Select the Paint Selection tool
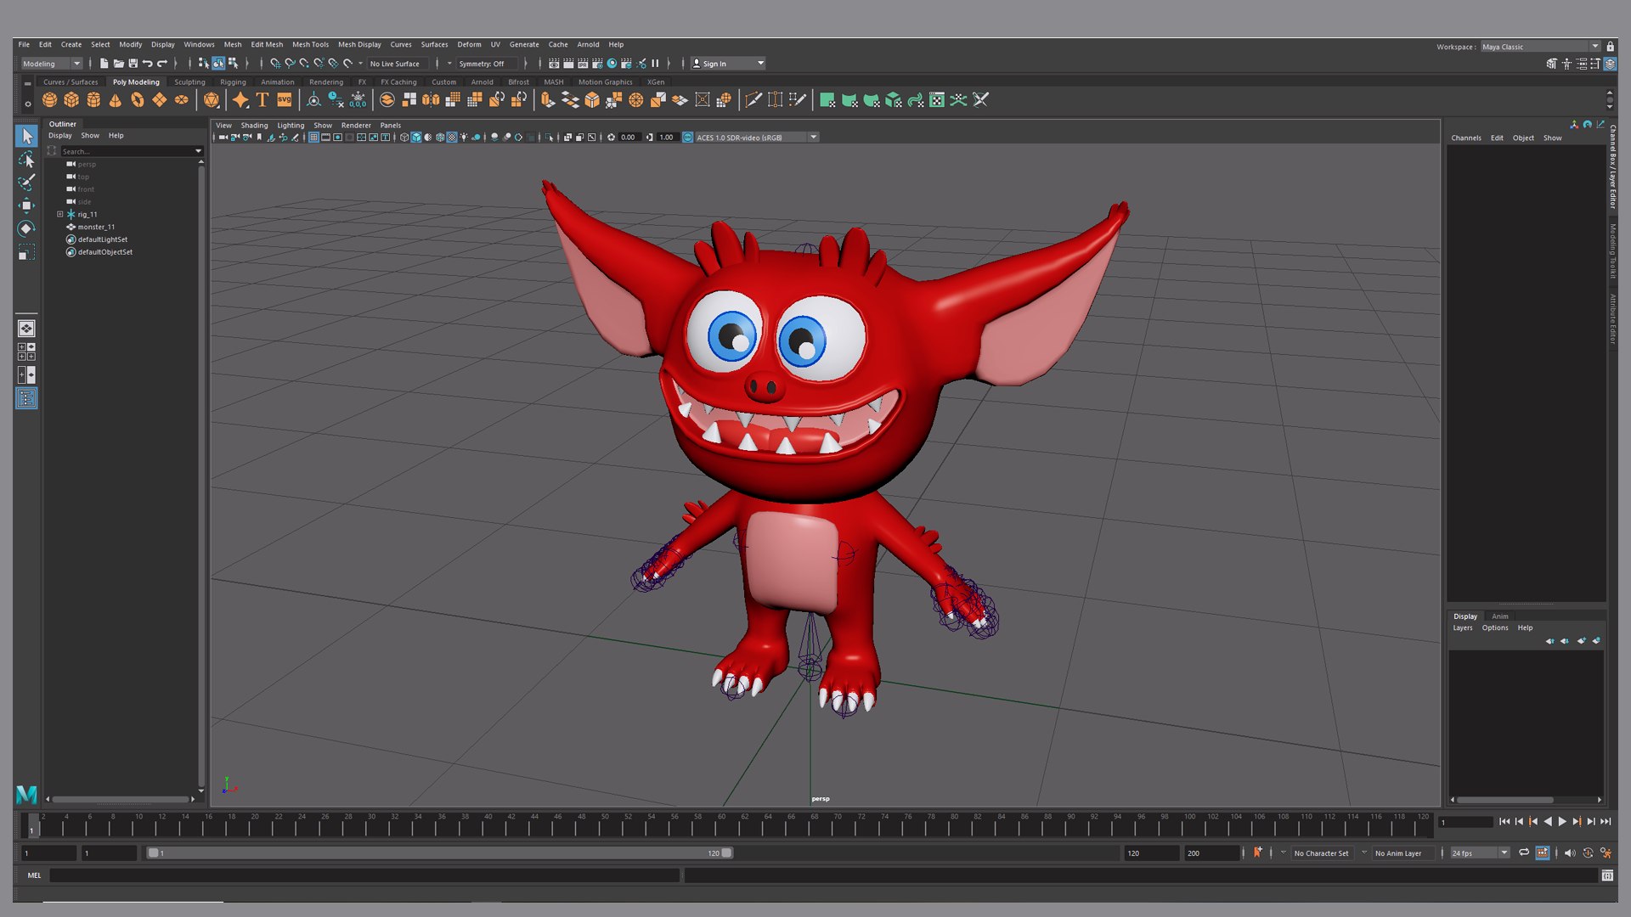This screenshot has width=1631, height=917. (x=26, y=183)
